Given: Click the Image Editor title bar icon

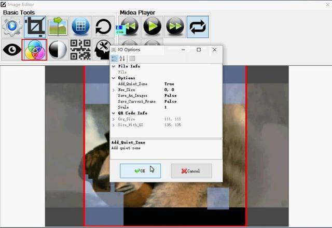Looking at the screenshot, I should click(3, 4).
